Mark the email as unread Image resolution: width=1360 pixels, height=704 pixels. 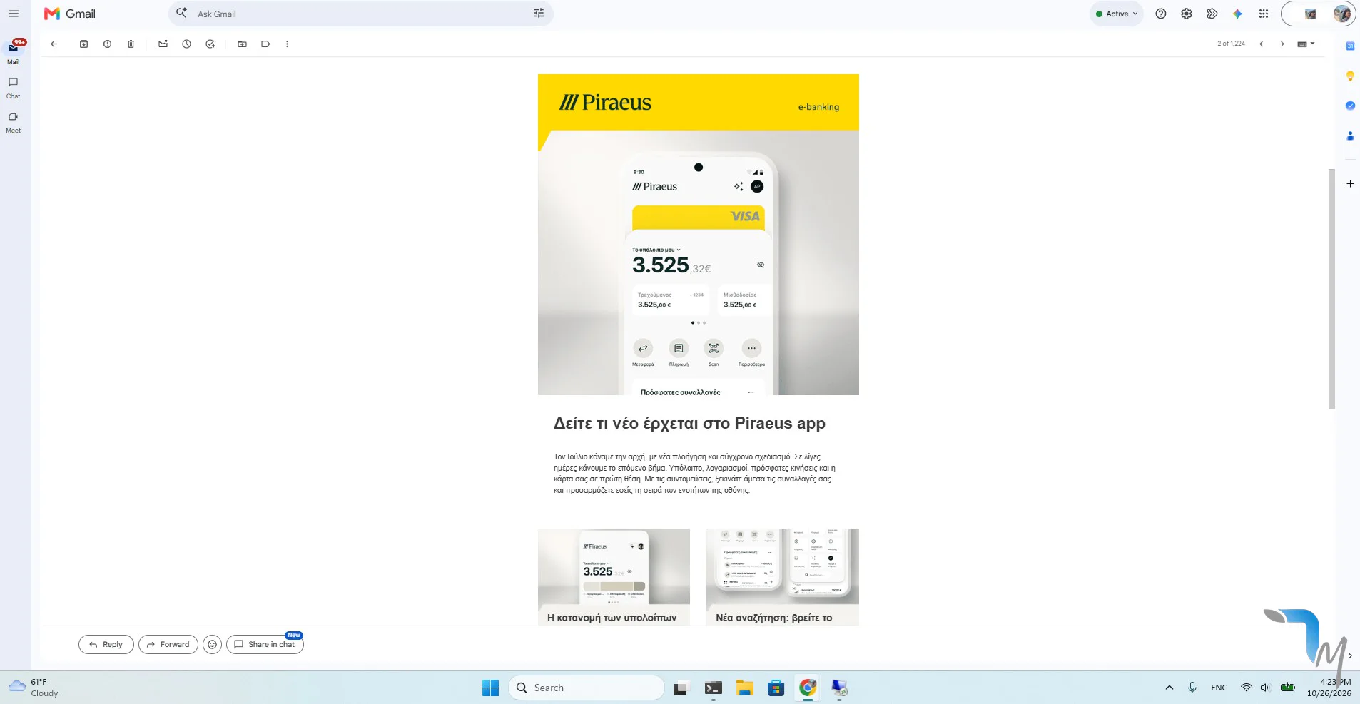[163, 44]
